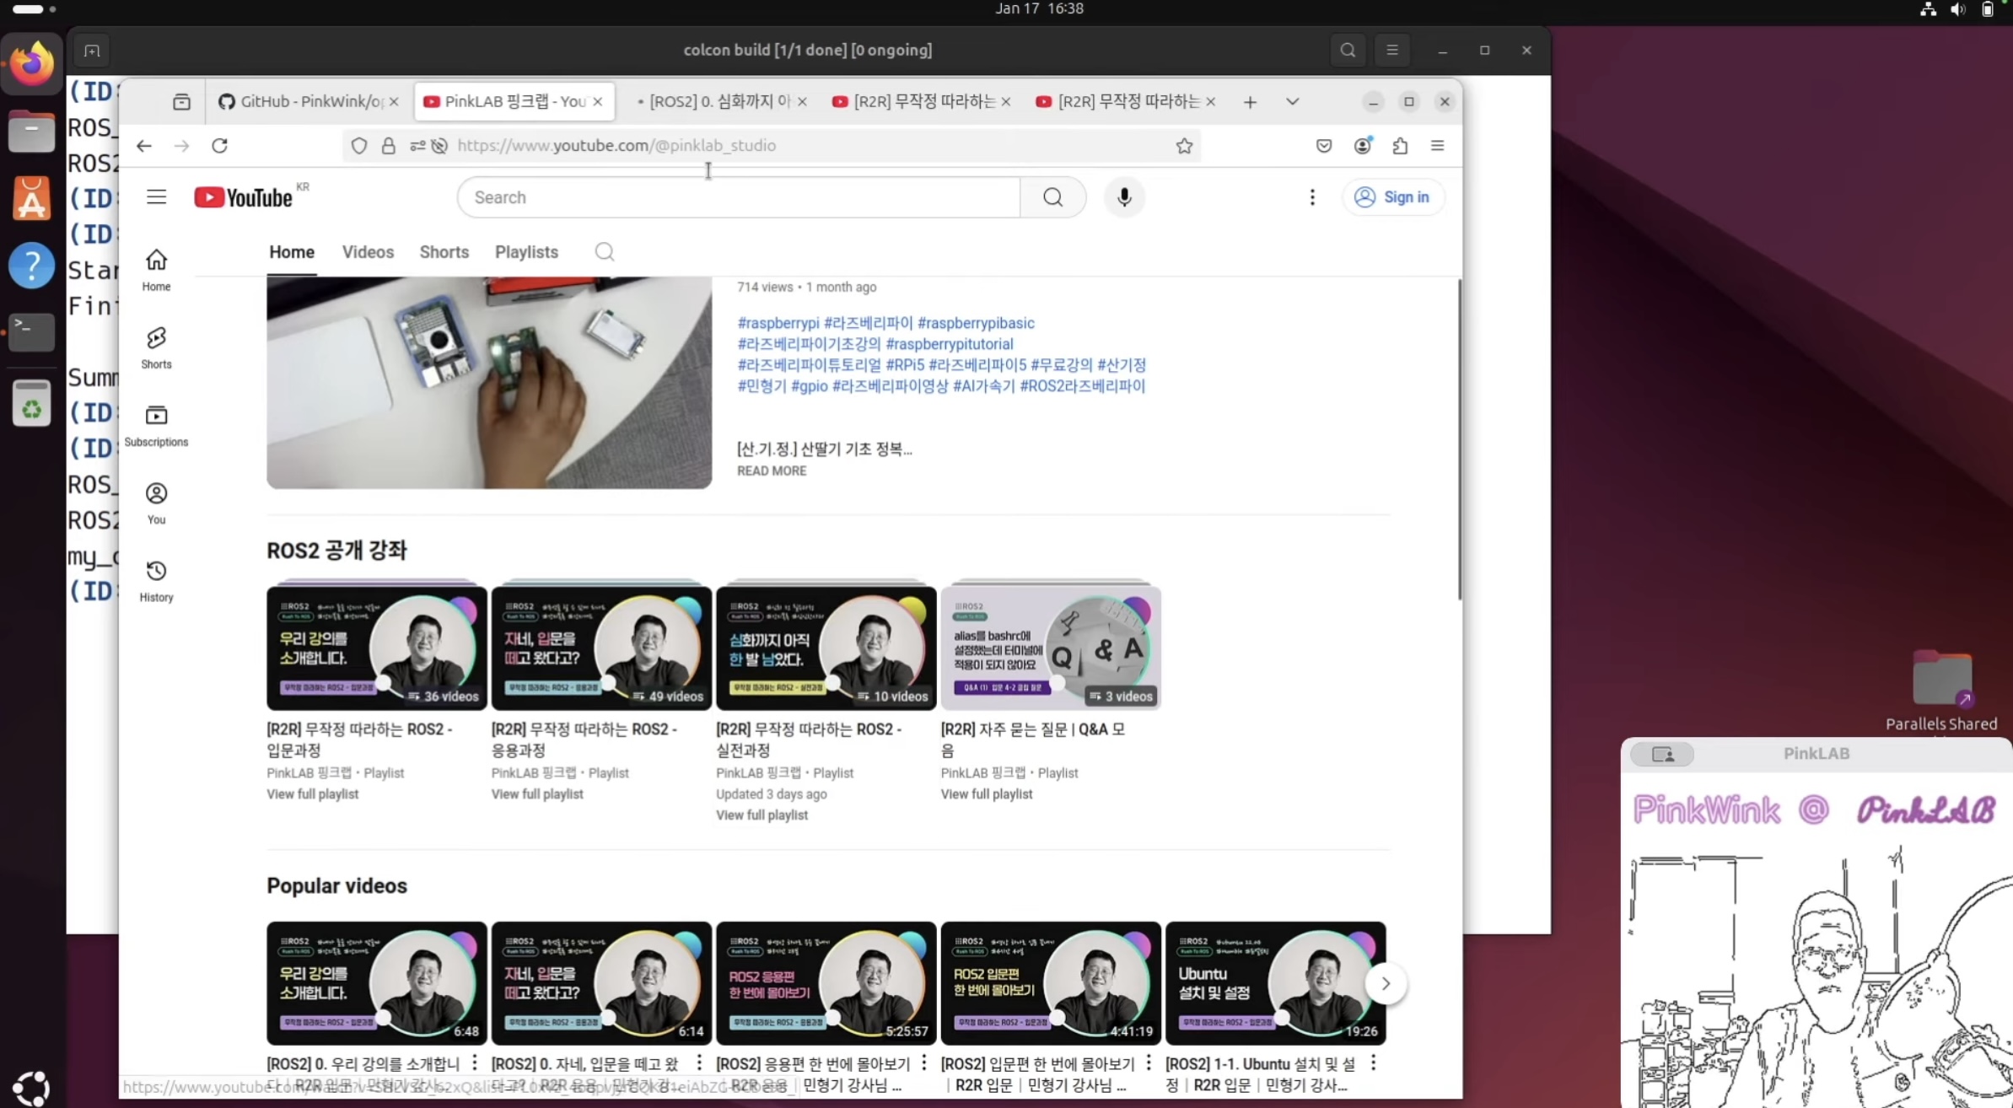Click READ MORE under video description
Image resolution: width=2013 pixels, height=1108 pixels.
click(771, 471)
